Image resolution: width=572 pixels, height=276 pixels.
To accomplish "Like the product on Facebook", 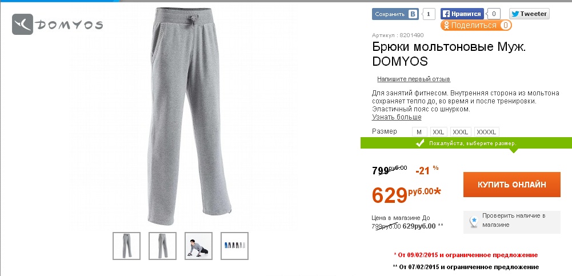I will [462, 14].
